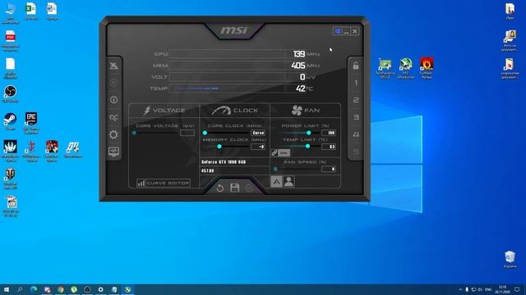The height and width of the screenshot is (295, 526).
Task: Select profile slot 3
Action: [x=356, y=117]
